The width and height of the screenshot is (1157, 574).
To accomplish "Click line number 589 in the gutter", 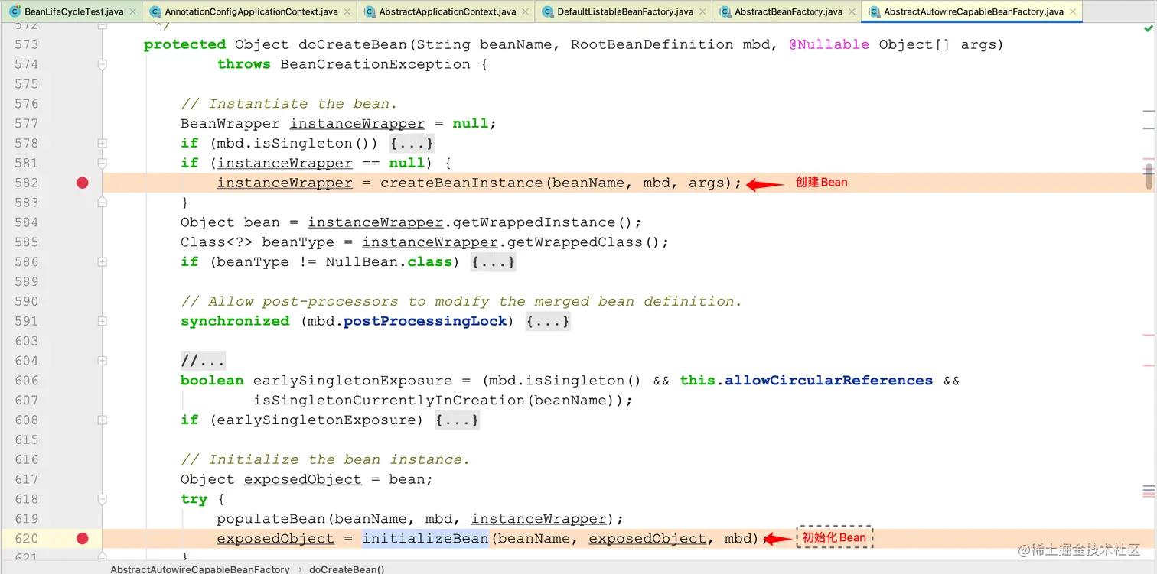I will point(26,282).
